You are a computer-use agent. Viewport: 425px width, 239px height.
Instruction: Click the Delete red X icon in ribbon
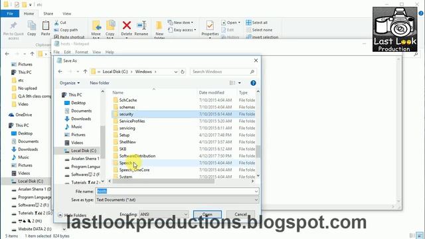click(127, 25)
